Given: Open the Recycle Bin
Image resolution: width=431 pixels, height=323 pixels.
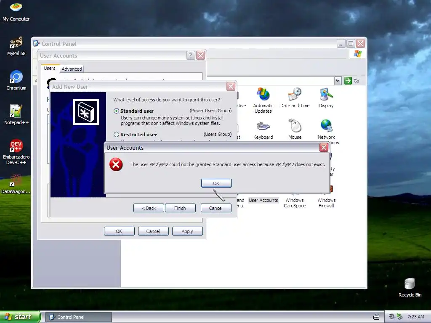Looking at the screenshot, I should pos(410,287).
